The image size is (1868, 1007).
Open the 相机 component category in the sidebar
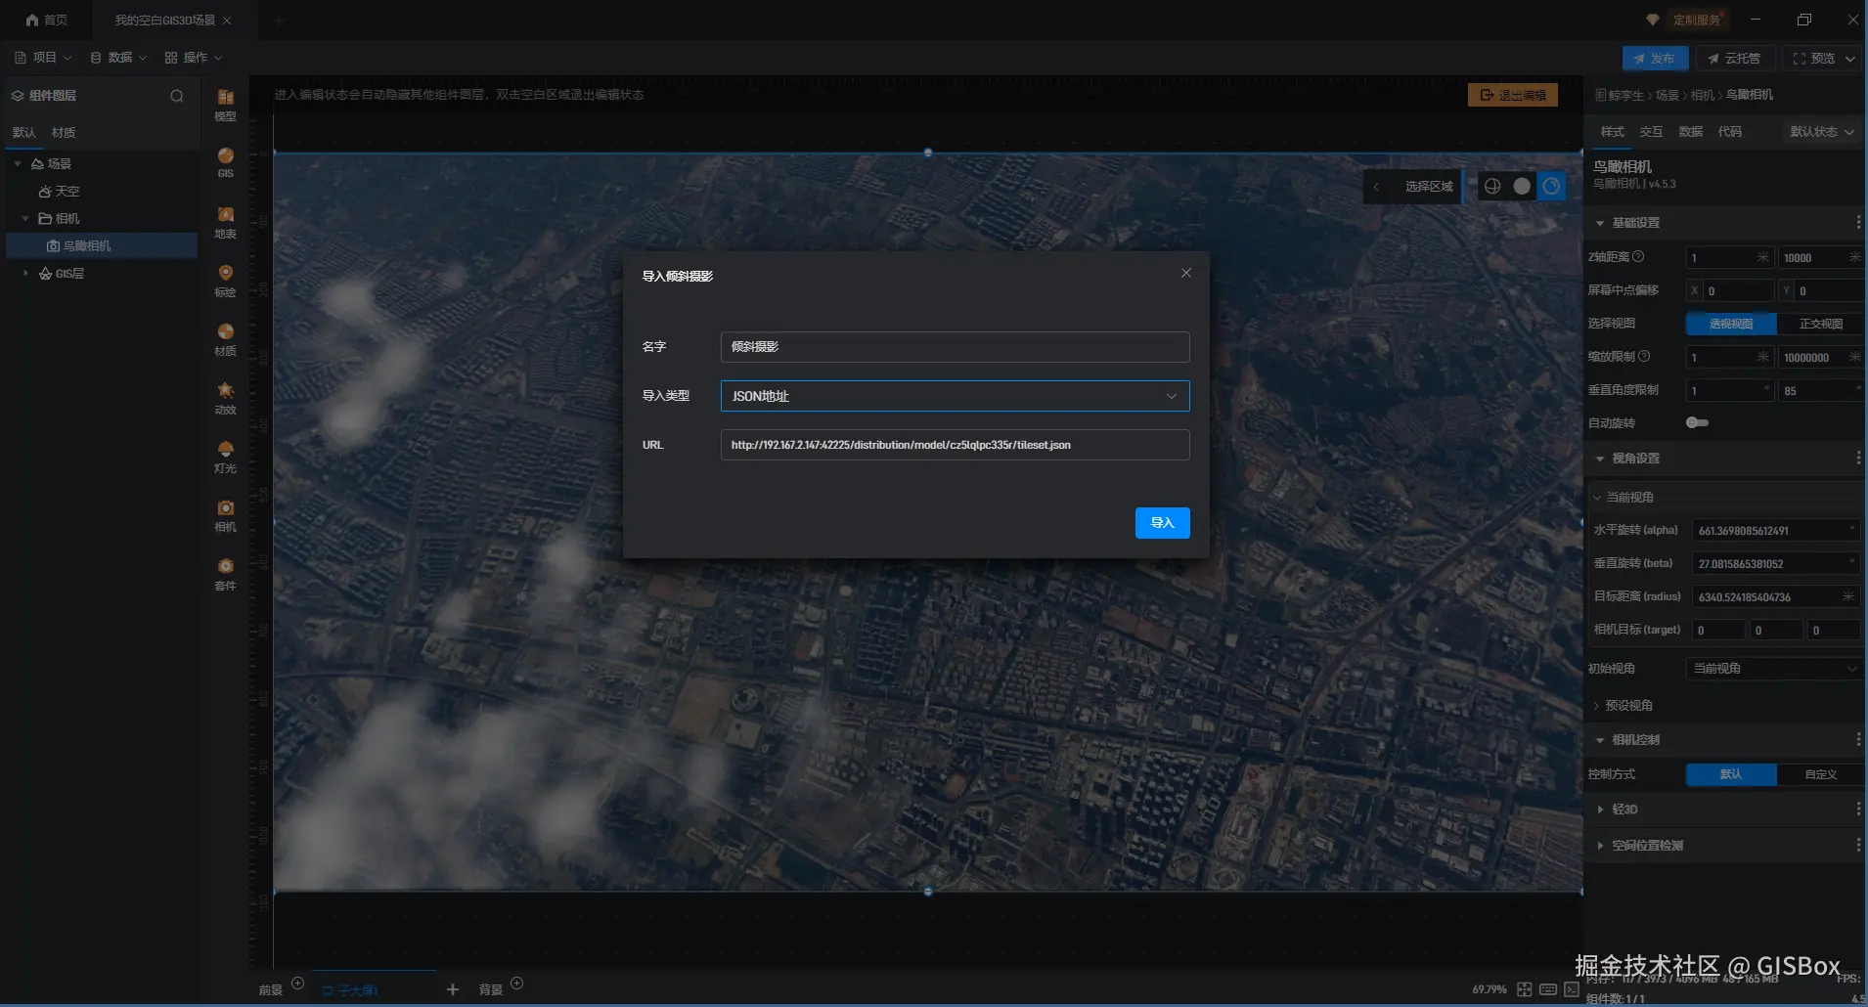click(x=225, y=515)
